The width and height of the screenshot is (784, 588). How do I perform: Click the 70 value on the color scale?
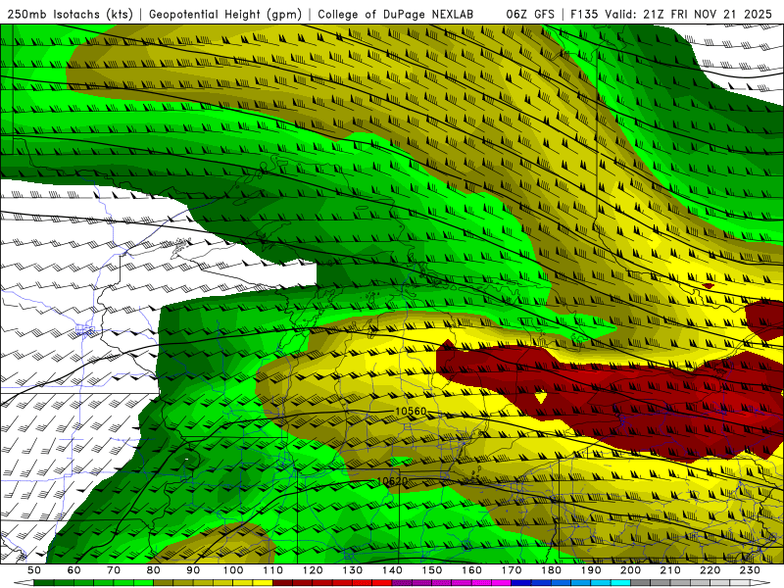tap(114, 570)
